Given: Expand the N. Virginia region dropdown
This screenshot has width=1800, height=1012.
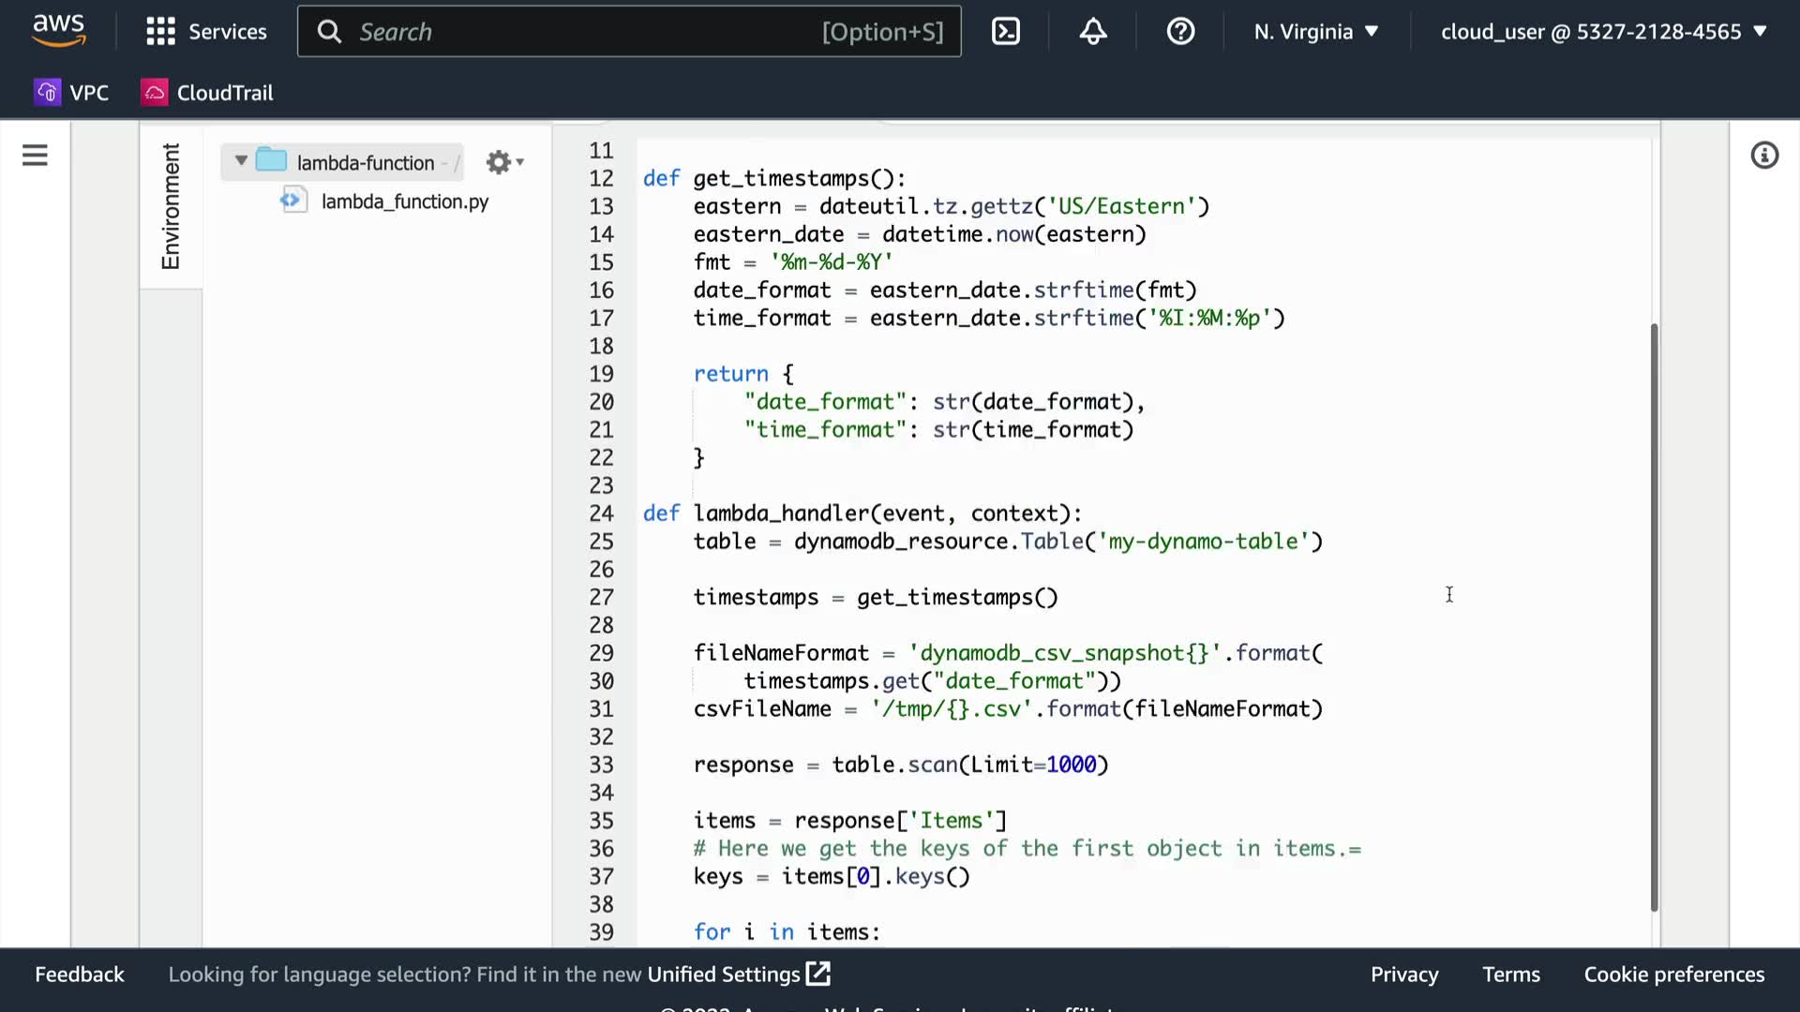Looking at the screenshot, I should tap(1316, 32).
